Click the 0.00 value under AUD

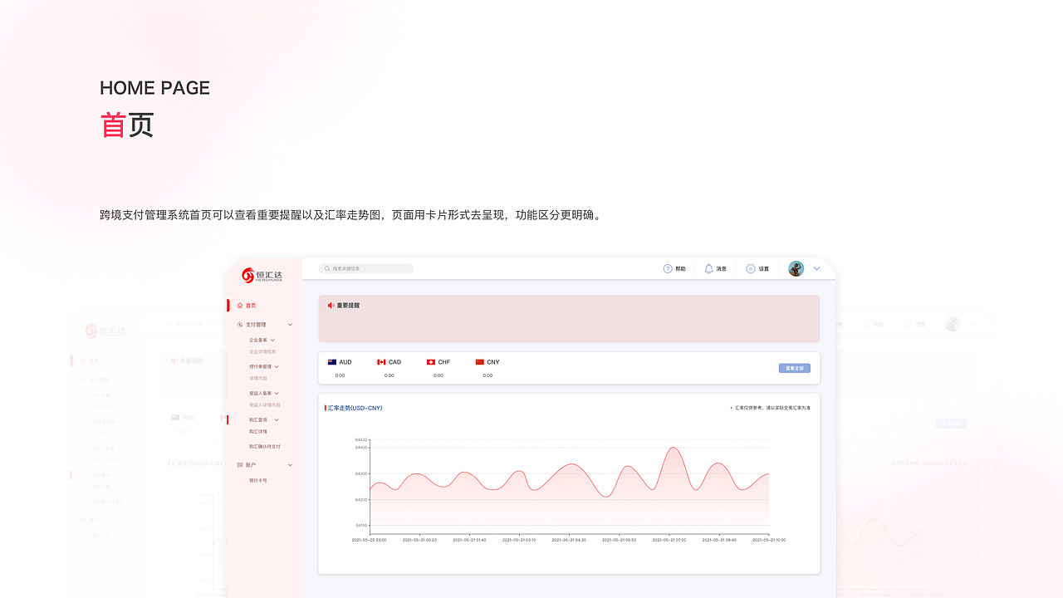coord(340,375)
